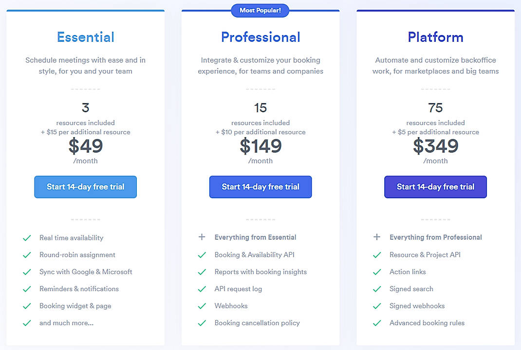Select the Platform plan heading

(435, 36)
